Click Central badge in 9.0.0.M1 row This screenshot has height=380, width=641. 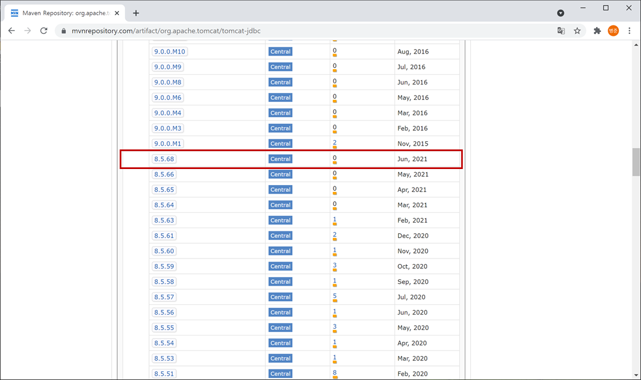280,144
